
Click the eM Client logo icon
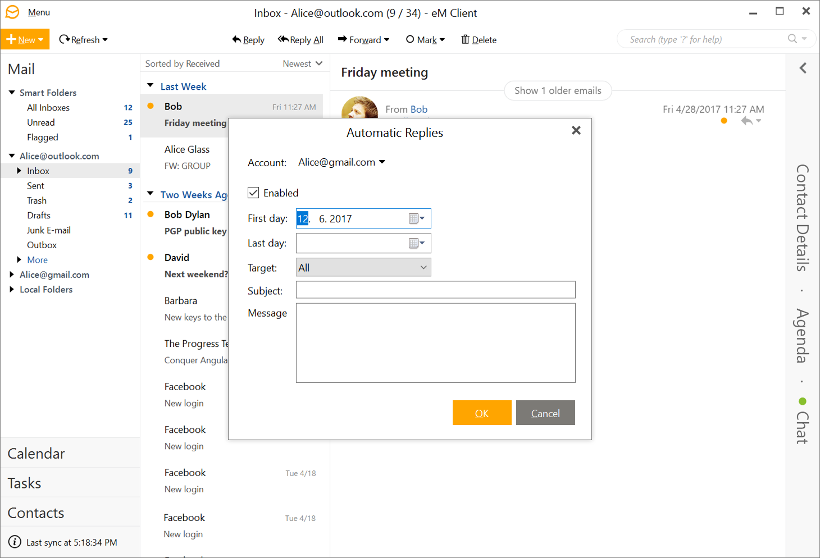click(x=12, y=12)
